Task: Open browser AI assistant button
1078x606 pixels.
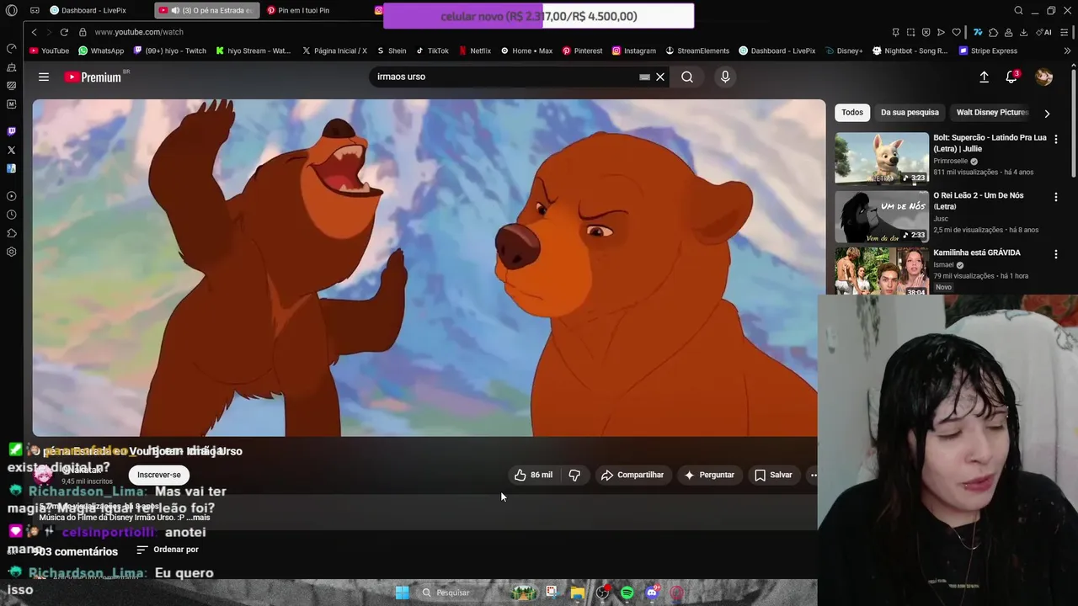Action: [x=1044, y=32]
